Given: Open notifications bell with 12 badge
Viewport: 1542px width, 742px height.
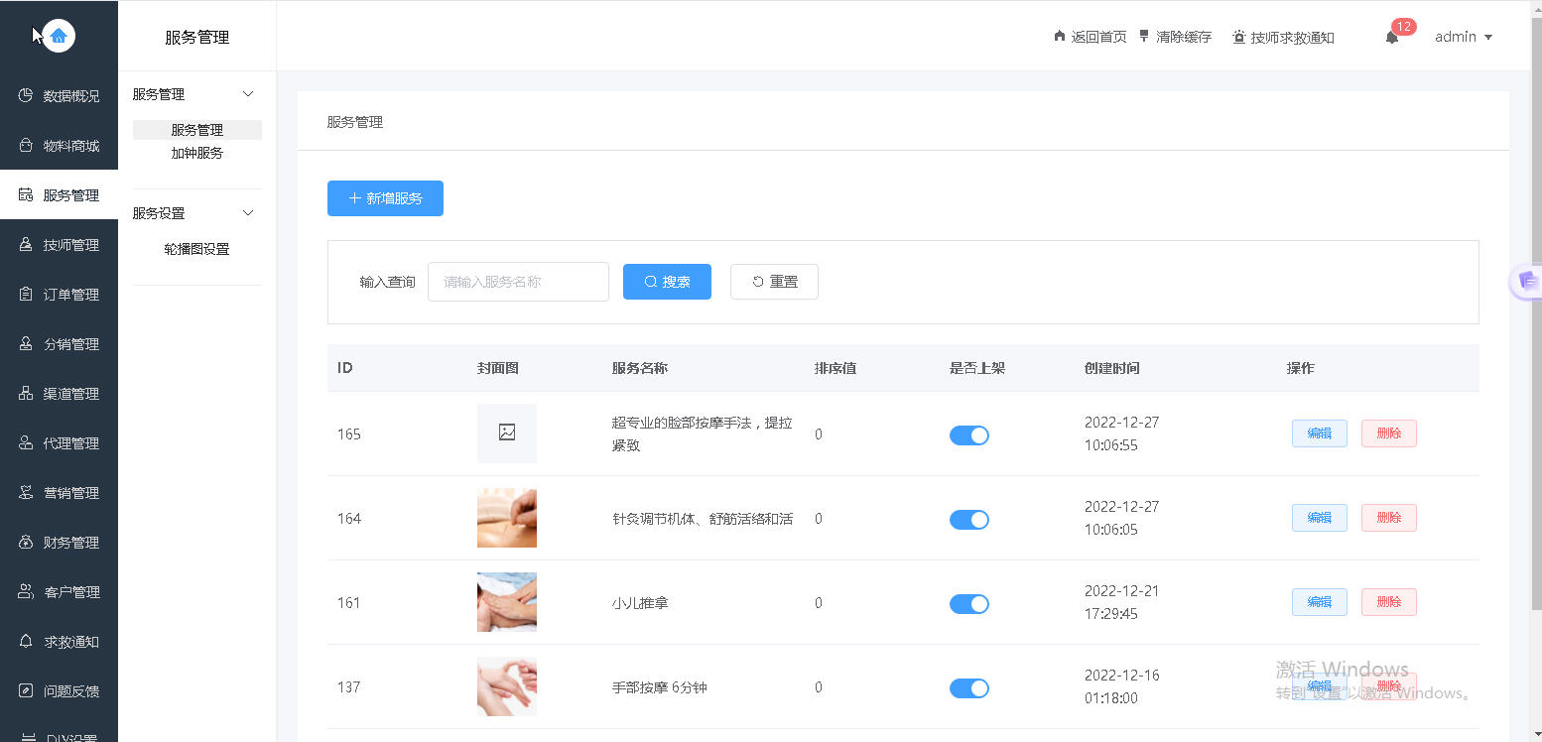Looking at the screenshot, I should click(x=1392, y=38).
